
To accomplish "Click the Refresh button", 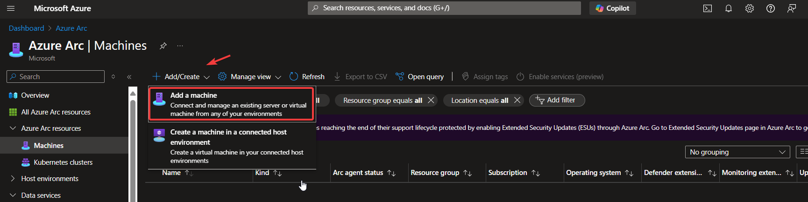I will click(x=307, y=77).
